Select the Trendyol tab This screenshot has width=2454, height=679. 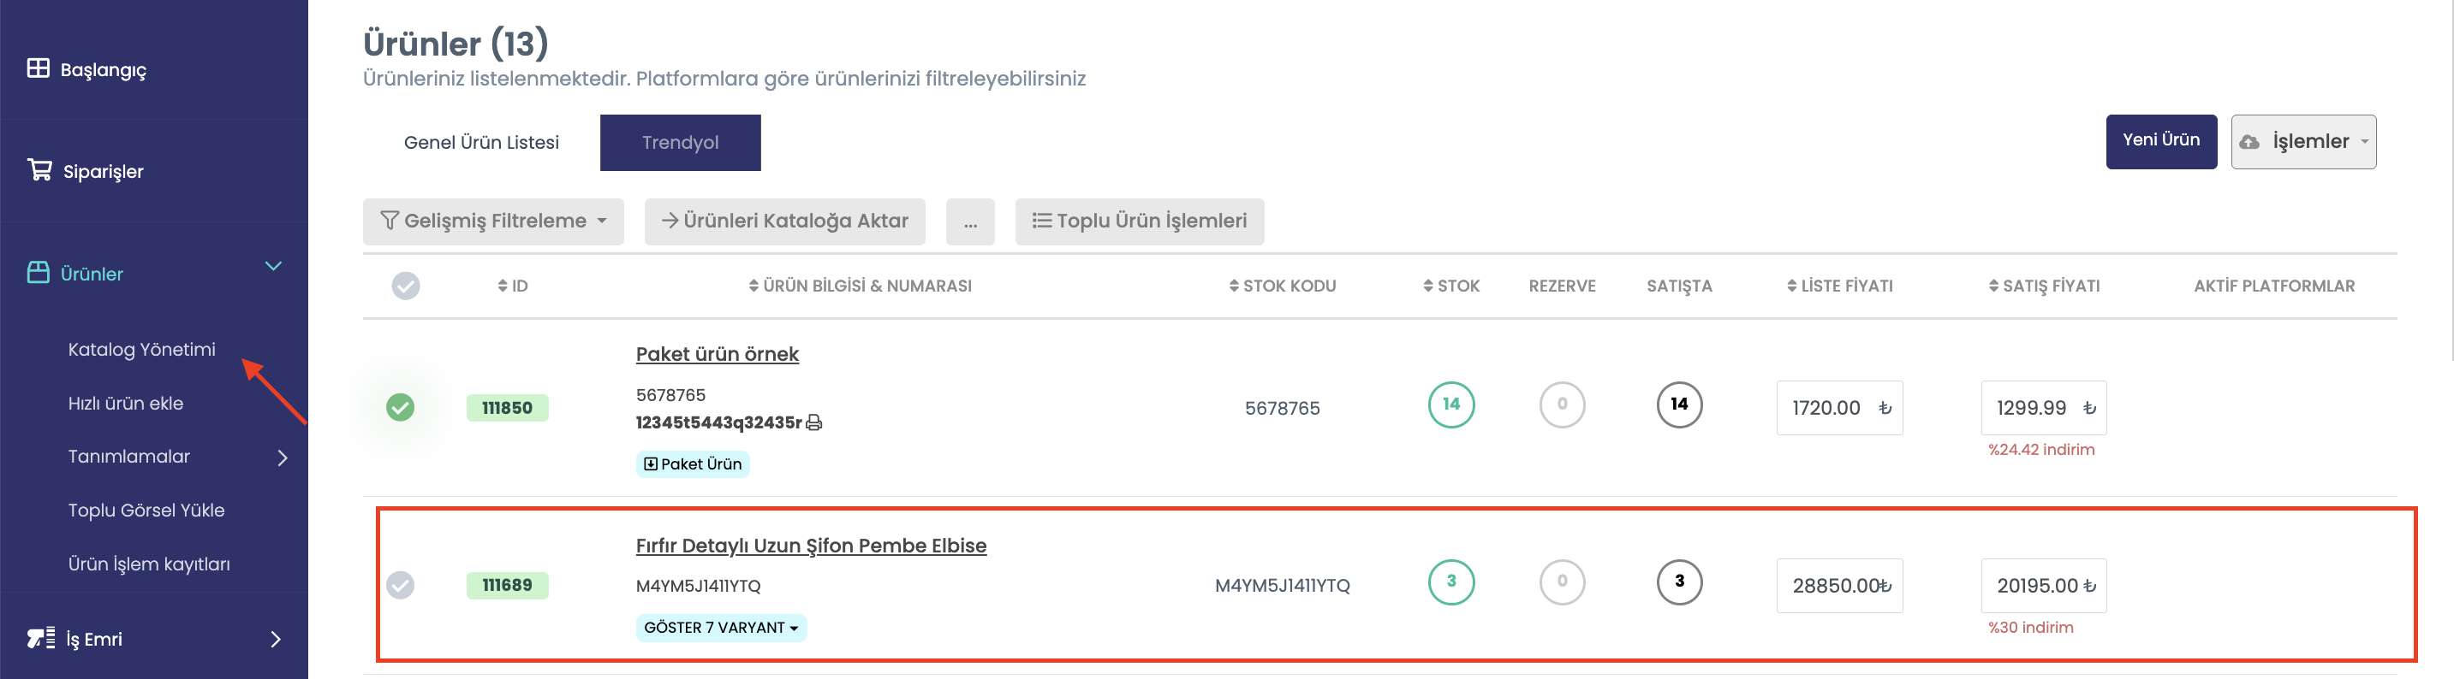pyautogui.click(x=680, y=143)
